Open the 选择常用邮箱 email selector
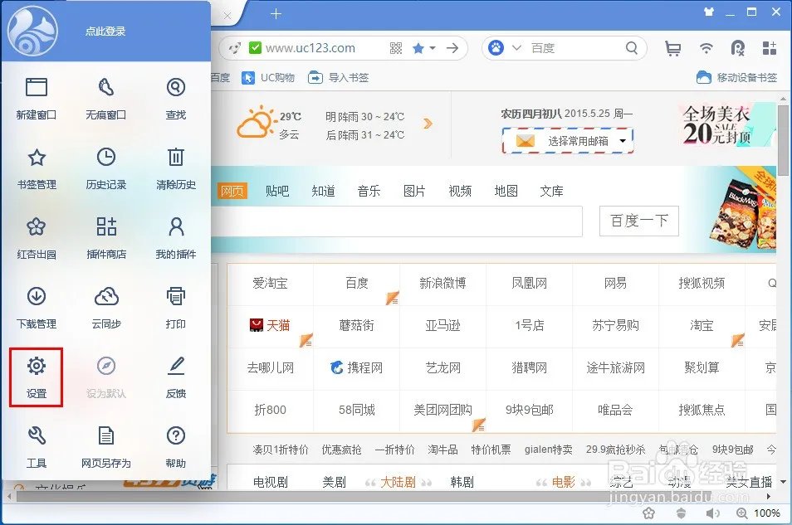 567,141
